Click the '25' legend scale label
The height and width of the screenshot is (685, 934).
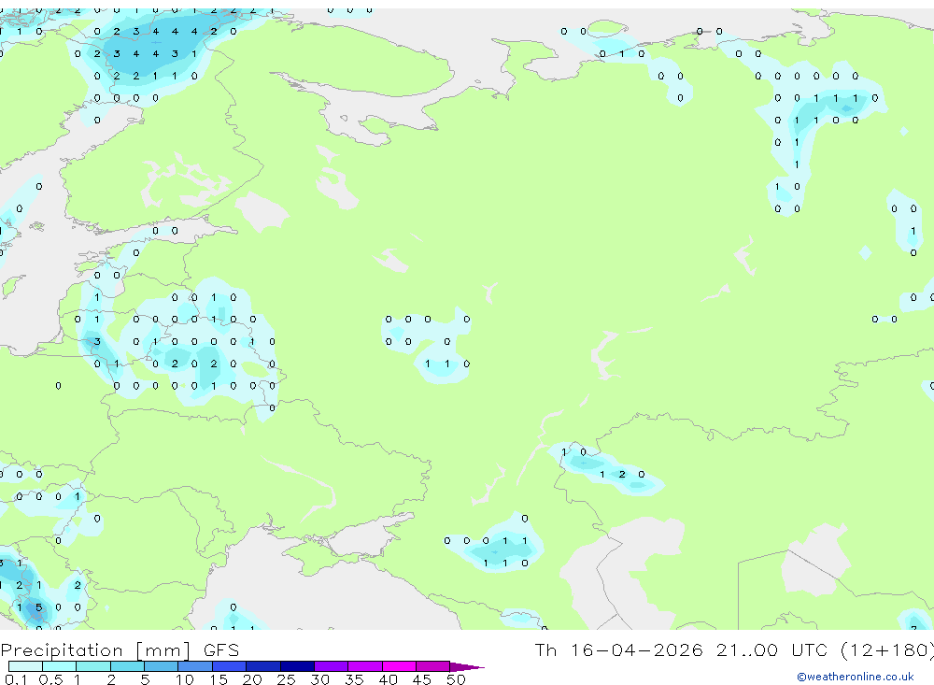(x=287, y=679)
